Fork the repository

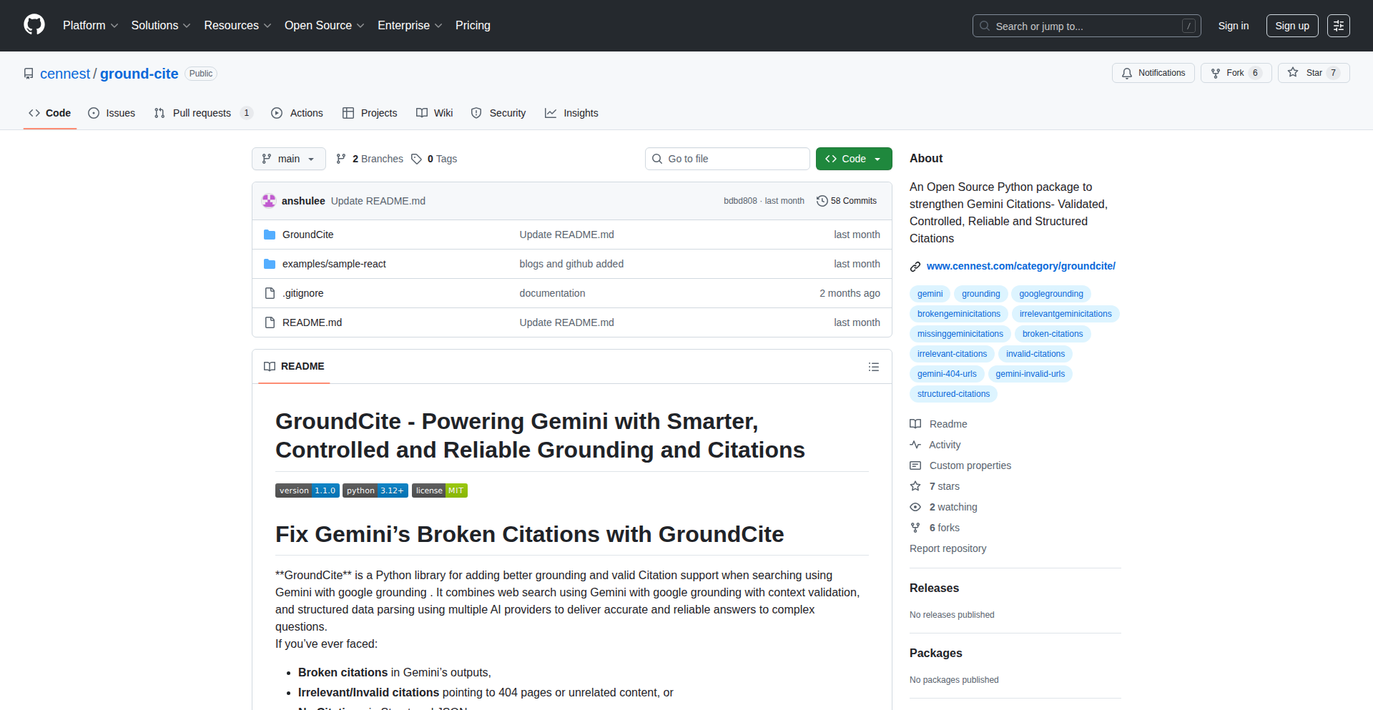tap(1235, 73)
